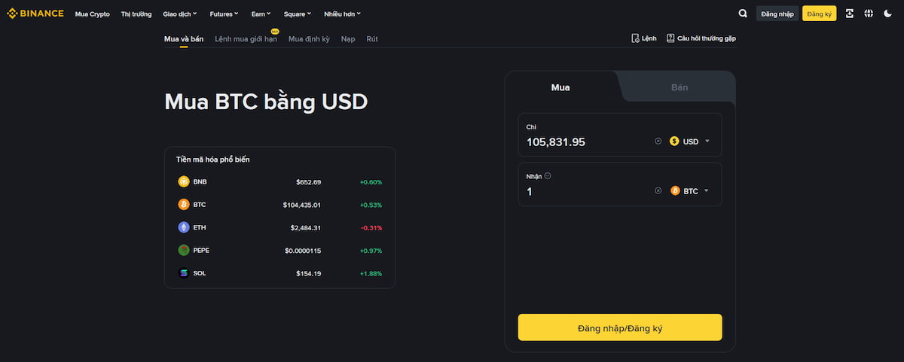The image size is (904, 362).
Task: Click the SOL coin icon
Action: (184, 273)
